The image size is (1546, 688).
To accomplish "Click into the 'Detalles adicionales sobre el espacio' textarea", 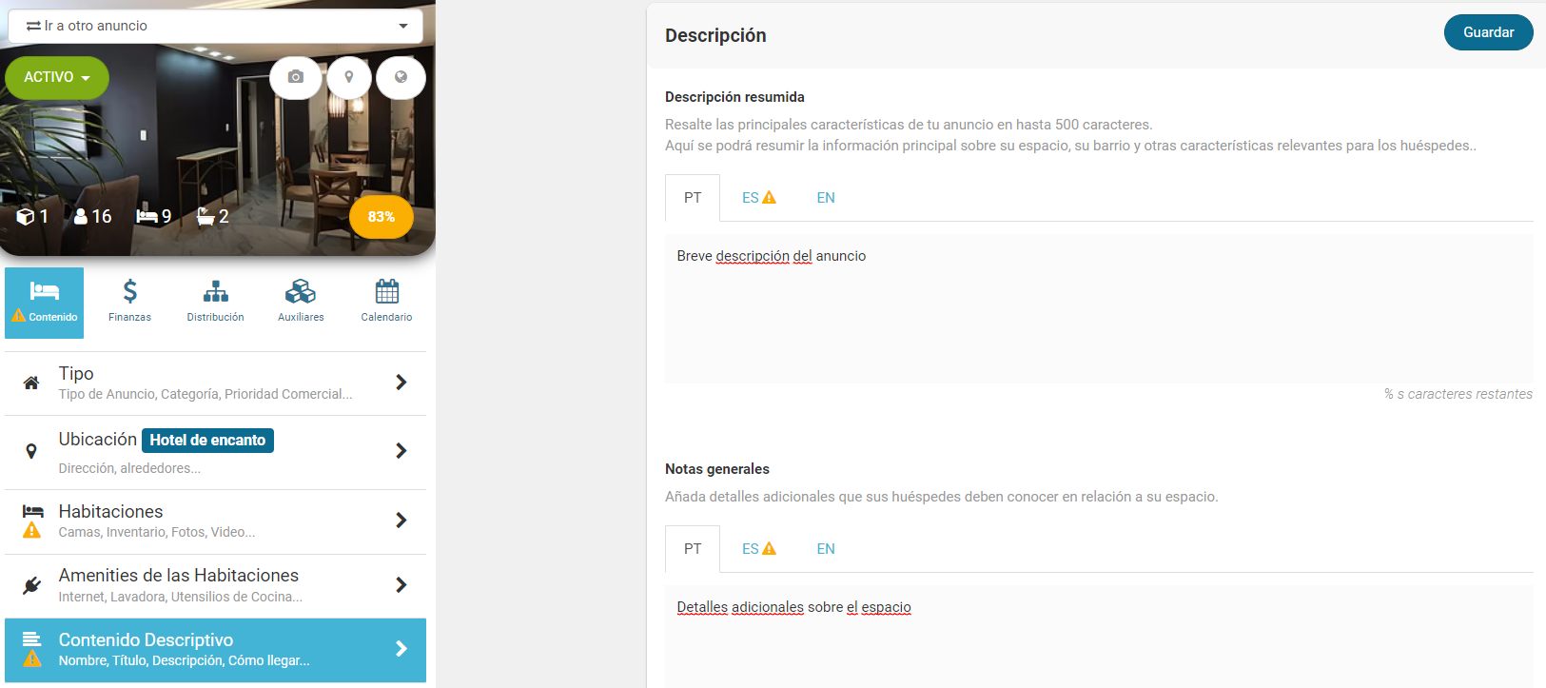I will 1099,637.
